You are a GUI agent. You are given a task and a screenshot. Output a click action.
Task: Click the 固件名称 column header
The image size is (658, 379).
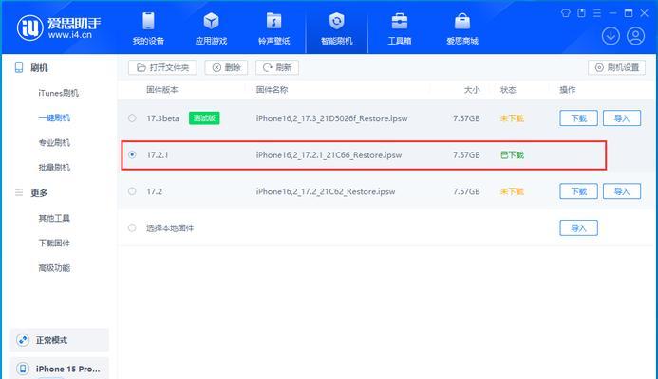(x=272, y=90)
